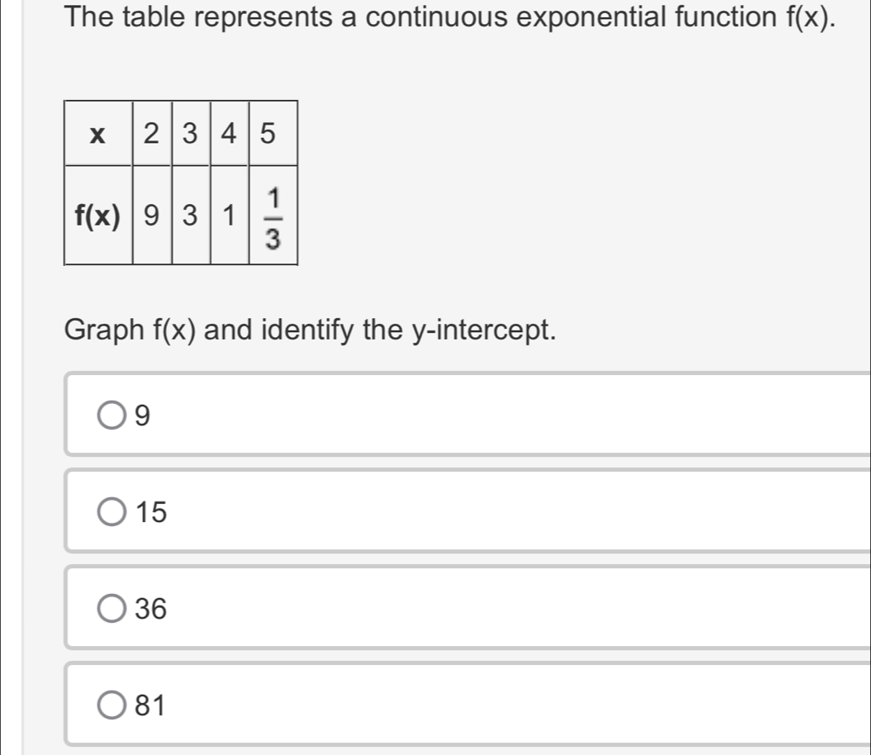Click the answer label text "81"

[152, 706]
